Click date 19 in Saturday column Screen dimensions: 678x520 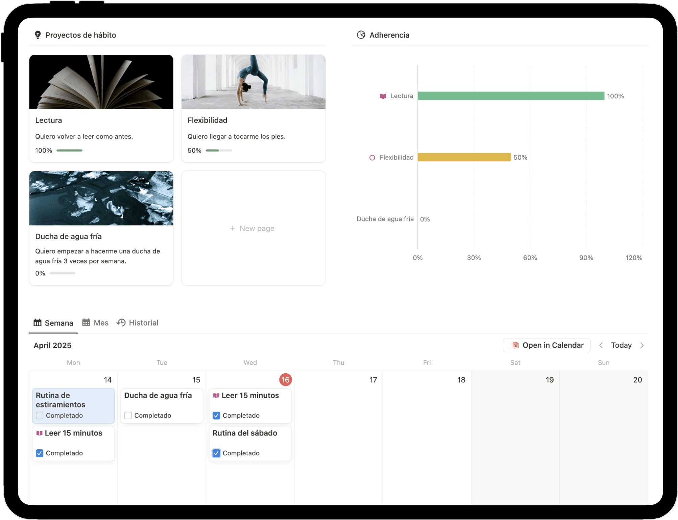point(550,380)
